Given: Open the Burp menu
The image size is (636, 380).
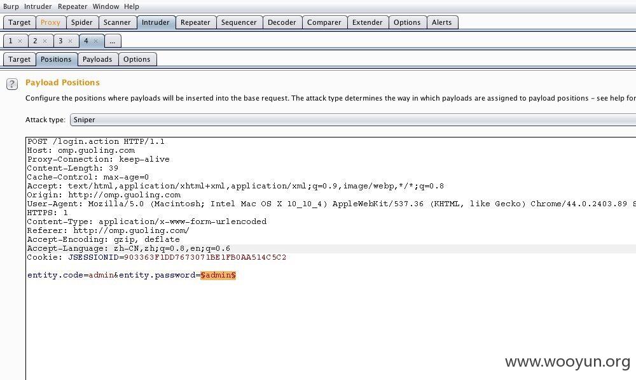Looking at the screenshot, I should (11, 6).
